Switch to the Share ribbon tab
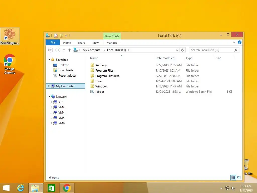The height and width of the screenshot is (193, 257). [81, 43]
